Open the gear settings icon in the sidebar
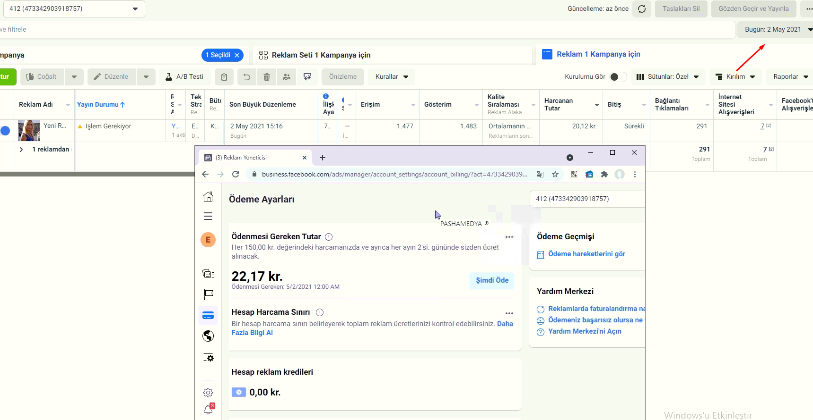813x420 pixels. 208,393
